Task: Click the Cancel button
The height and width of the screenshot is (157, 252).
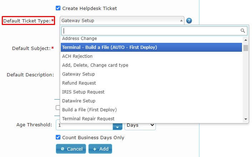Action: point(71,149)
